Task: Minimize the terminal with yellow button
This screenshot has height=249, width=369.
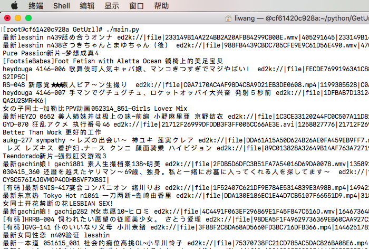Action: point(18,18)
